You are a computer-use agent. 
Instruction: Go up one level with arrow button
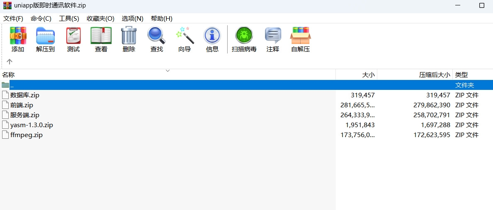[x=10, y=61]
